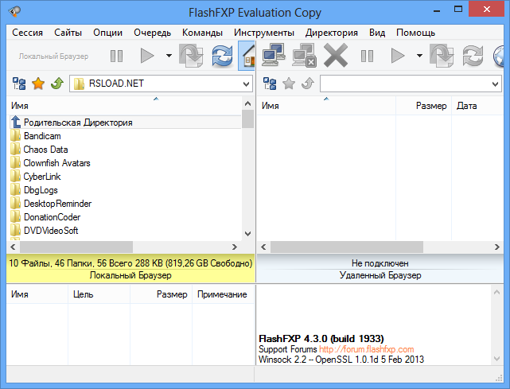510x389 pixels.
Task: Open the forum.flashfxp.com link
Action: point(366,349)
